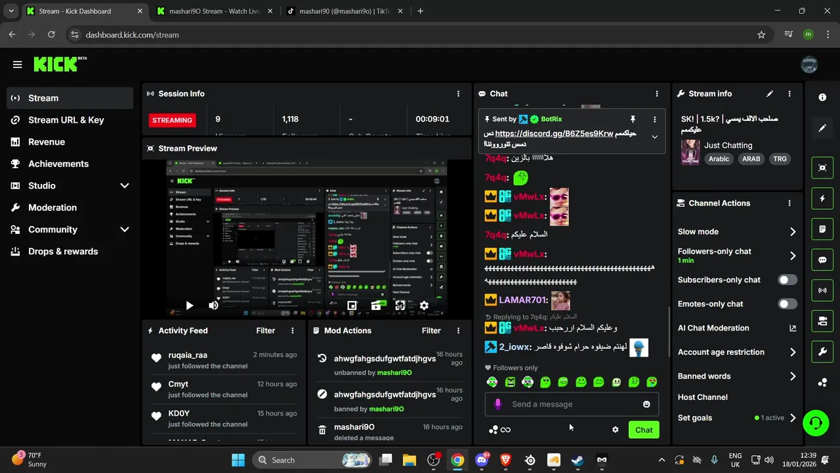840x473 pixels.
Task: Click the pencil edit icon in right sidebar
Action: [822, 128]
